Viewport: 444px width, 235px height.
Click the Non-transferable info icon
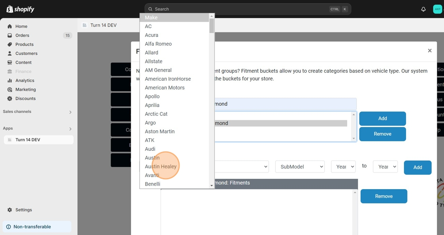pyautogui.click(x=8, y=227)
